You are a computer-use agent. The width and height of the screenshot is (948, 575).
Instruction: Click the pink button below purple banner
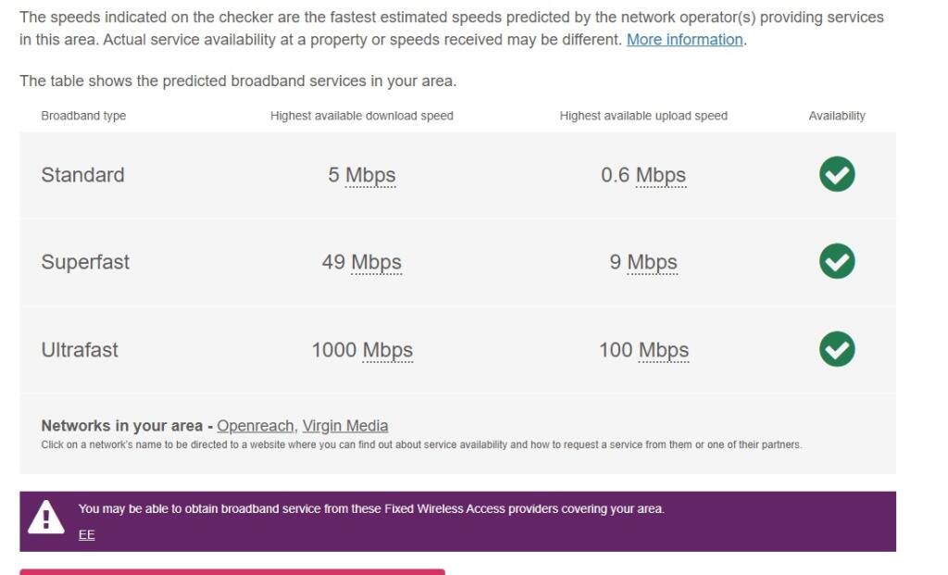232,571
